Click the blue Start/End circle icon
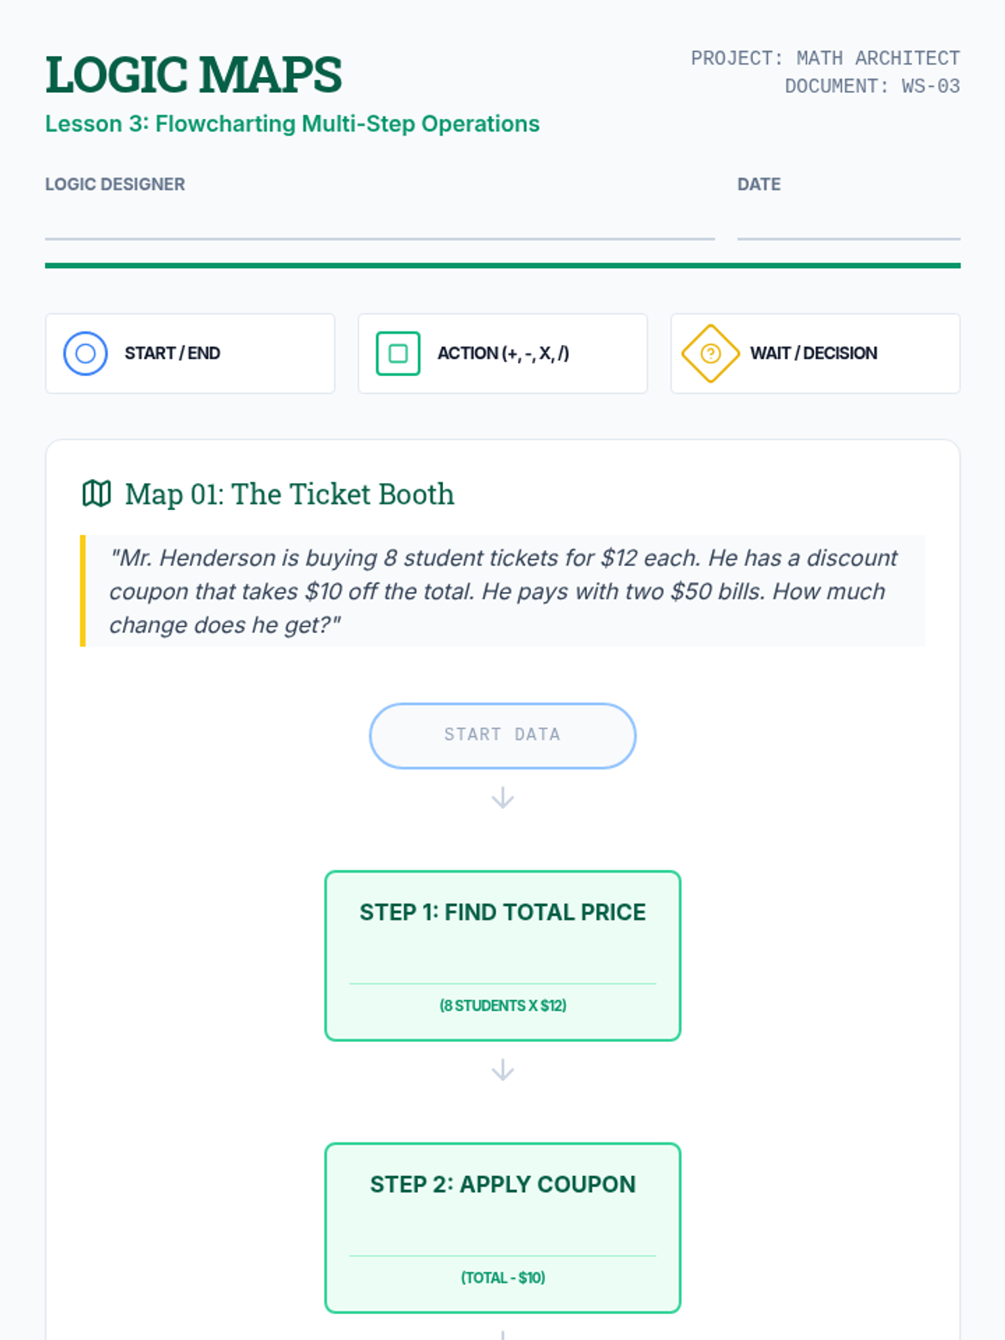The width and height of the screenshot is (1005, 1340). [85, 353]
